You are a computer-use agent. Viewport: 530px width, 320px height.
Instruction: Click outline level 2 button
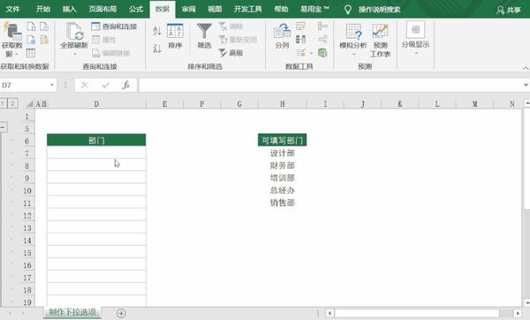coord(12,103)
